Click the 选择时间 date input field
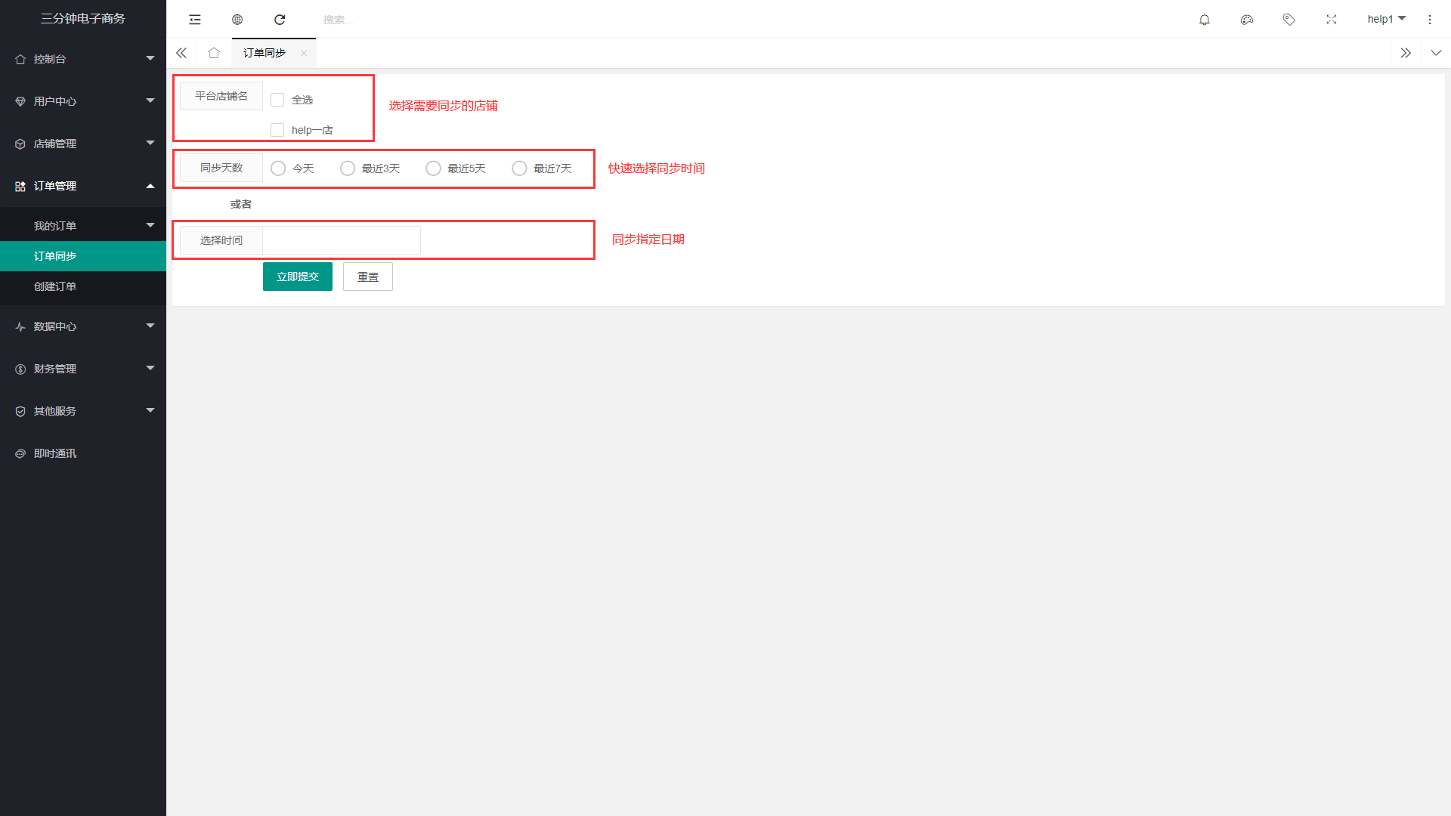 341,240
